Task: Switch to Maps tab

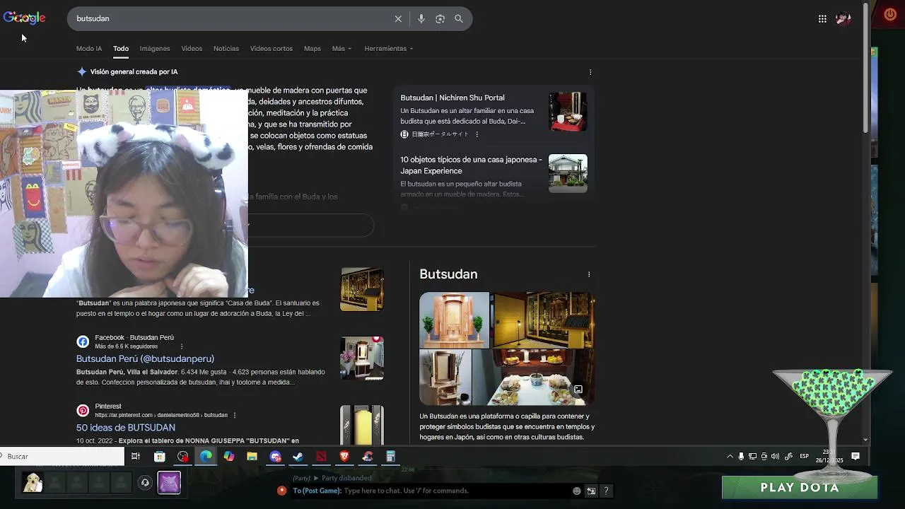Action: pyautogui.click(x=313, y=49)
